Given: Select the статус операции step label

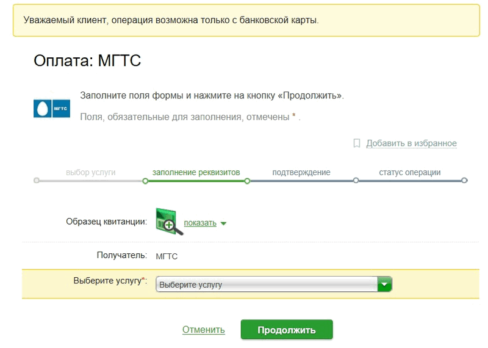Looking at the screenshot, I should click(x=409, y=172).
